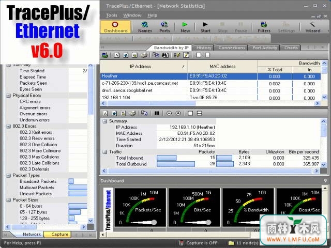Click the % Total column header
Screen dimensions: 331x248
pos(275,70)
